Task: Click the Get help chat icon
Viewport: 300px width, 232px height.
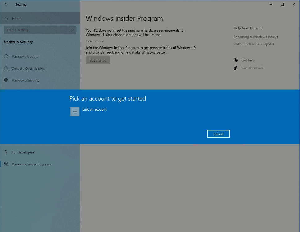Action: (236, 60)
